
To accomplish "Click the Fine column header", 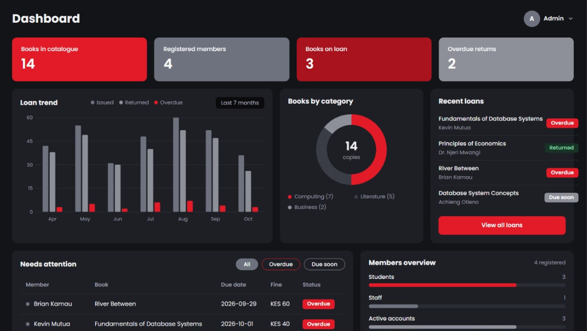I will pyautogui.click(x=276, y=285).
